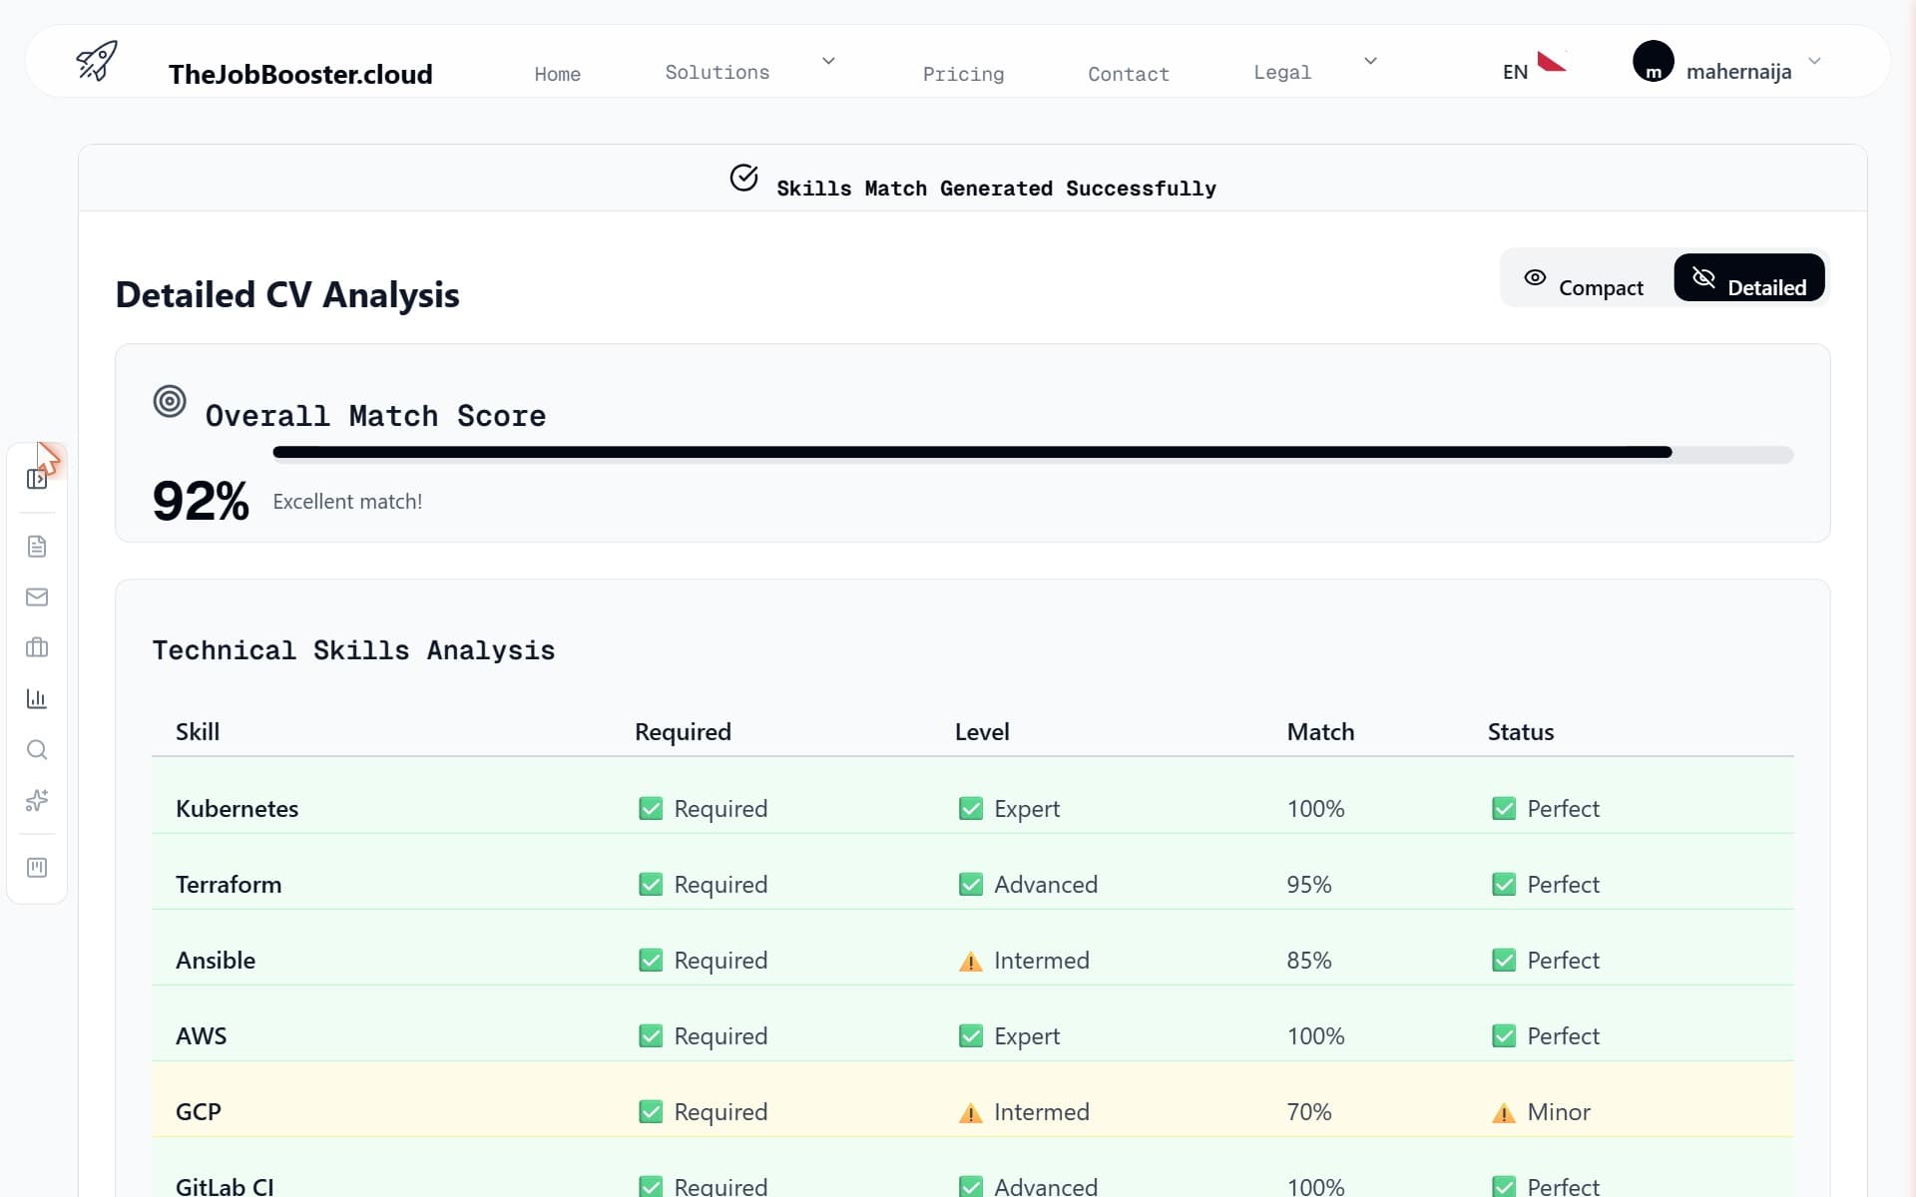Click the Required column header

tap(683, 731)
